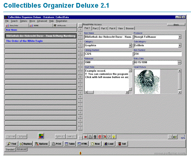Open the Search menu
This screenshot has width=191, height=160.
14,21
